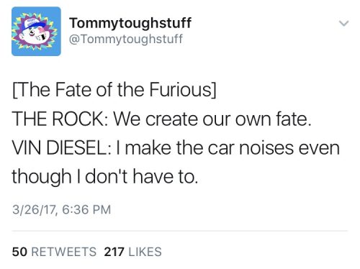Click the VIN DIESEL dialogue line
This screenshot has width=360, height=269.
pos(176,147)
